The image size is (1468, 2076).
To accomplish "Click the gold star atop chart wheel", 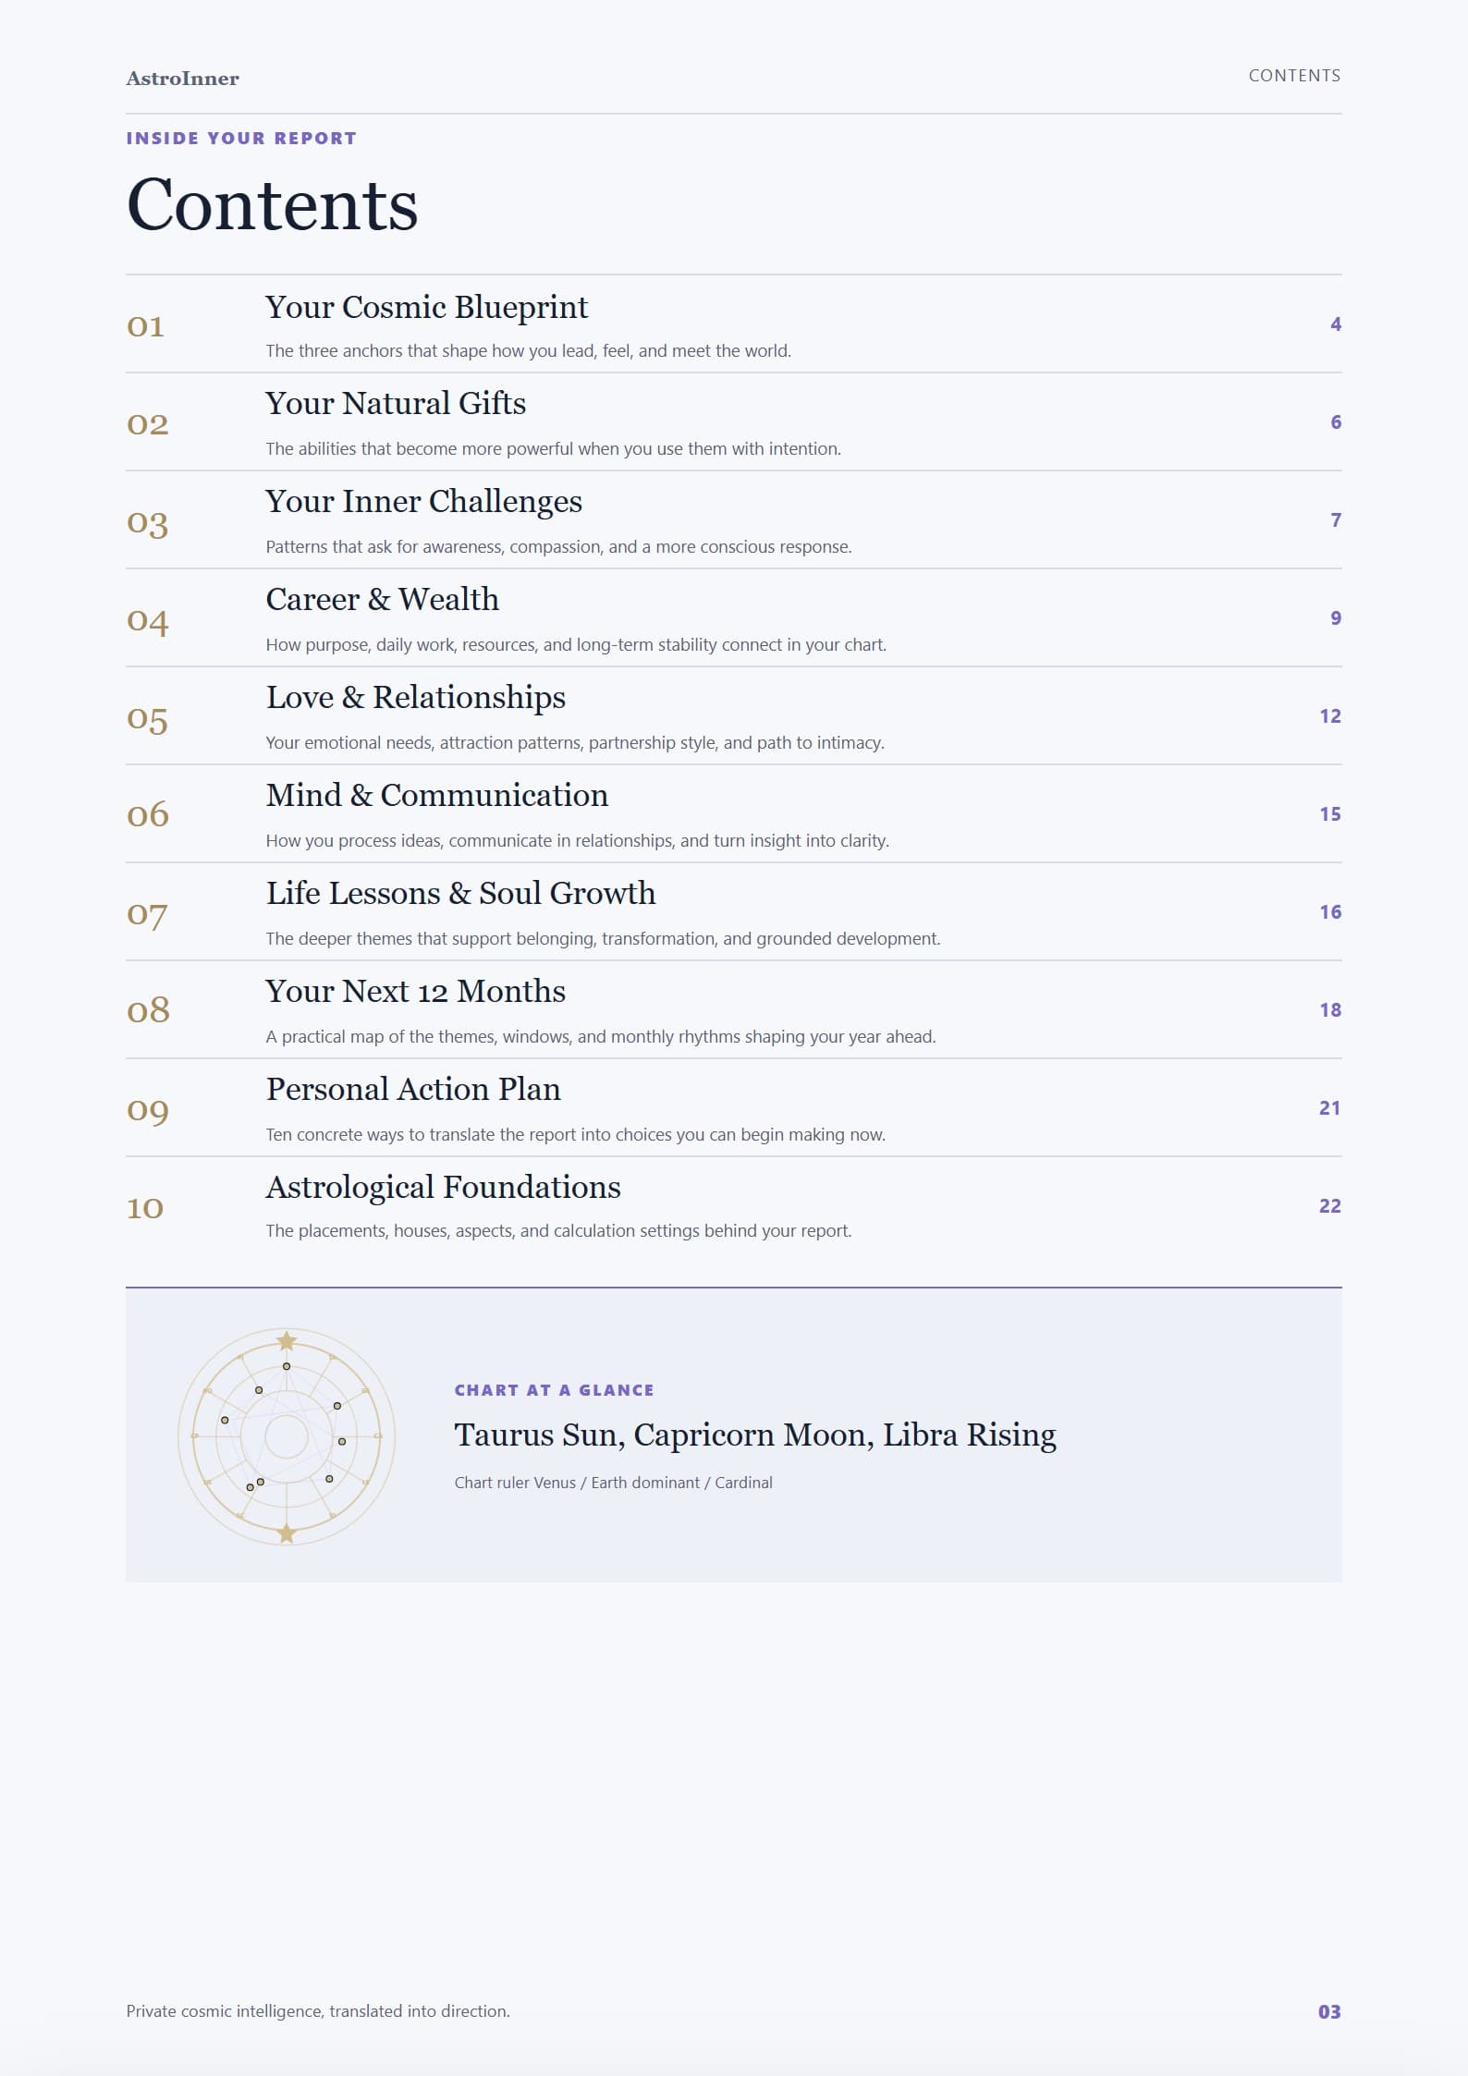I will 287,1340.
